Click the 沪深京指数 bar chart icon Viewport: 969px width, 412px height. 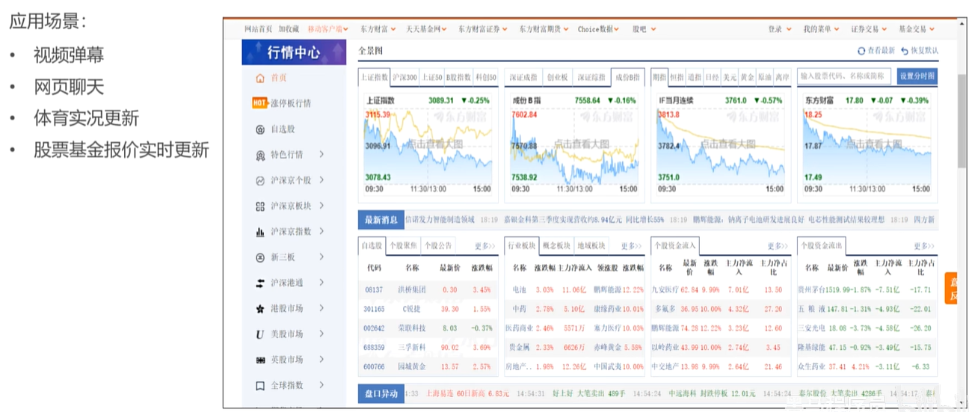coord(260,232)
